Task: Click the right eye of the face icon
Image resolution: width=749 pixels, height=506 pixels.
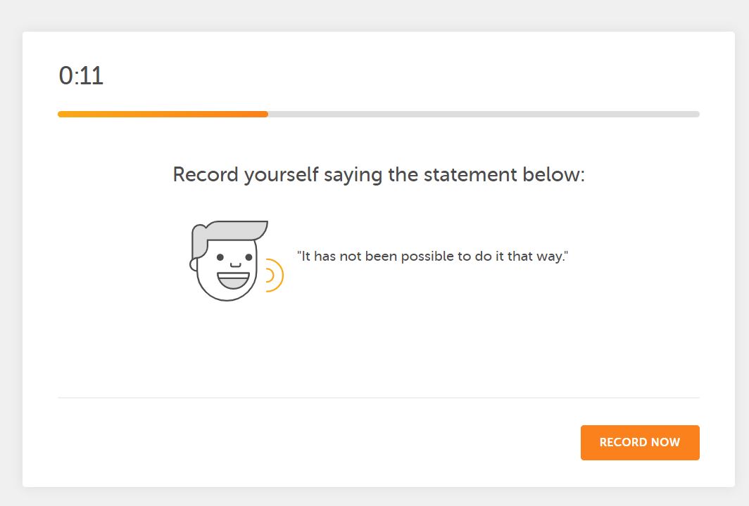Action: 248,258
